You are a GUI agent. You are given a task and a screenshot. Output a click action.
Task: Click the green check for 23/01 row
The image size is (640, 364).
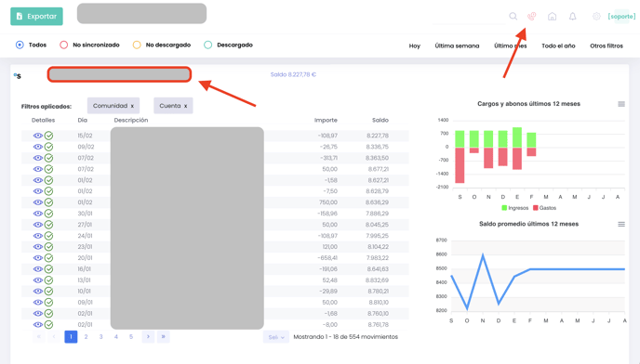[48, 247]
